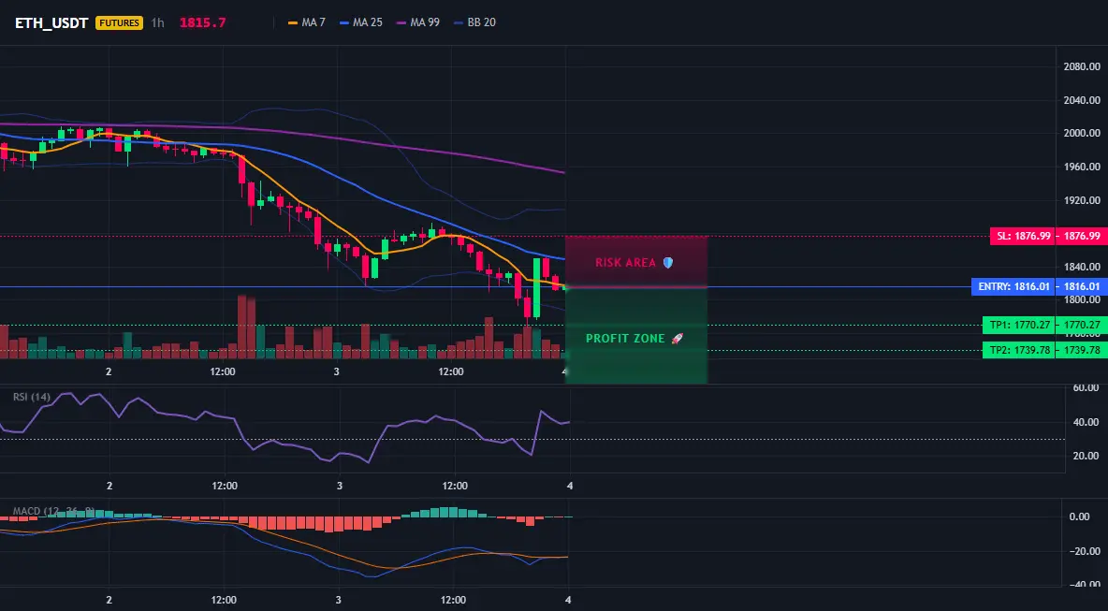Click the RSI 60.00 axis value
The image size is (1108, 611).
click(1086, 387)
